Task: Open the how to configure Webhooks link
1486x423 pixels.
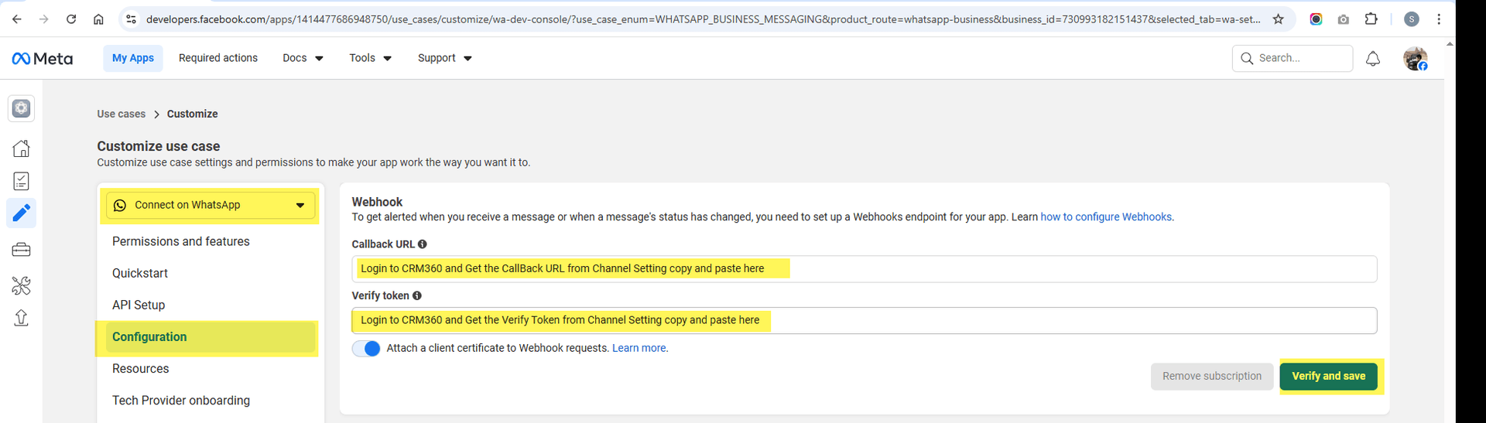Action: pyautogui.click(x=1106, y=217)
